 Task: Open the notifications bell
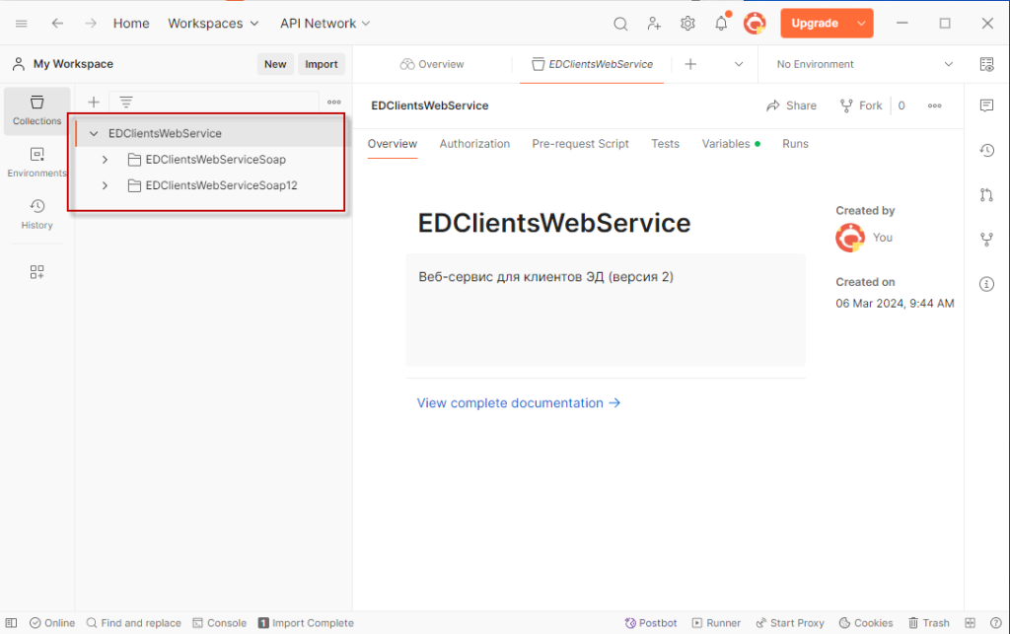(x=721, y=24)
